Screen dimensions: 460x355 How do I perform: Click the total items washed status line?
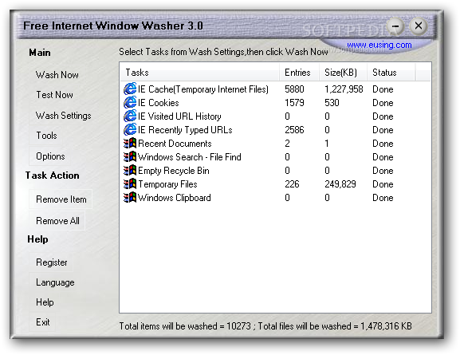(x=265, y=326)
